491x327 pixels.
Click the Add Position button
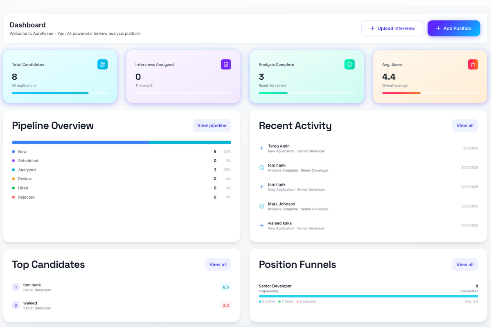pos(454,28)
